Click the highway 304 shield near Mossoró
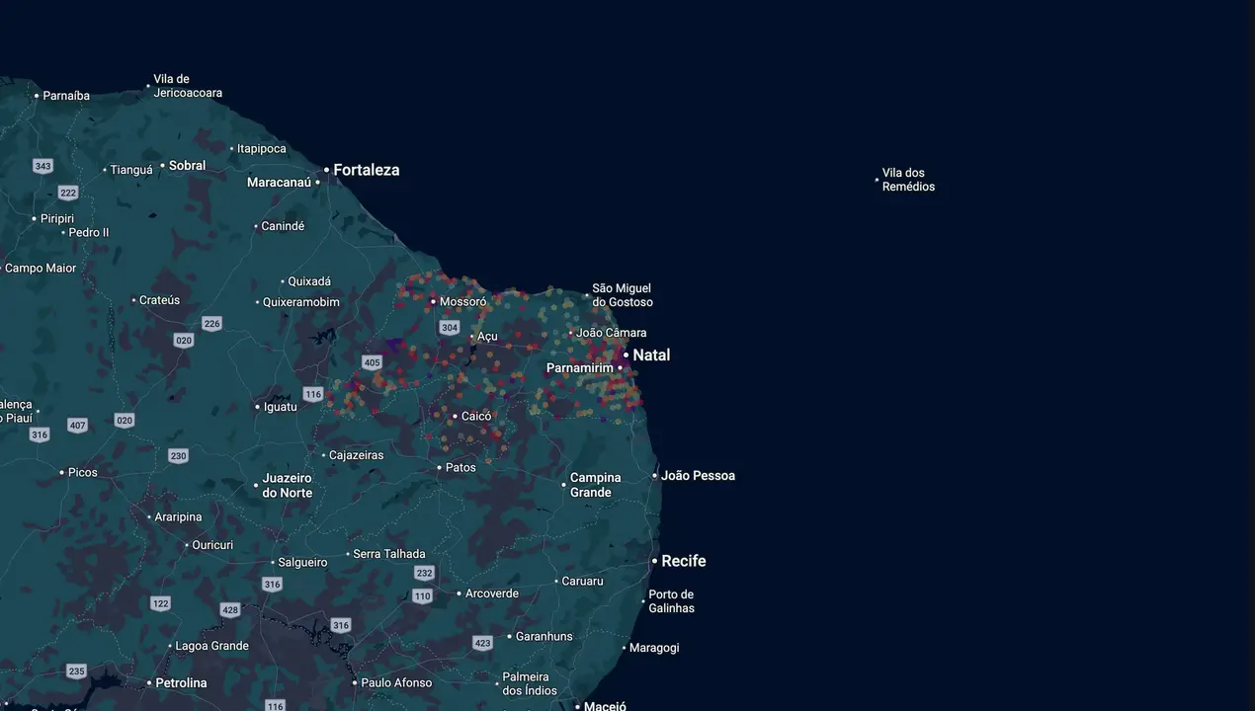1255x711 pixels. click(x=450, y=328)
